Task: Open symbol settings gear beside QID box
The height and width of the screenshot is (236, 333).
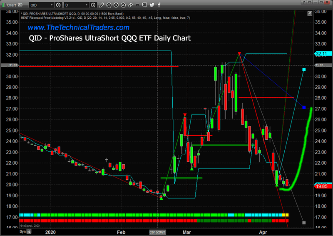Action: (x=58, y=5)
